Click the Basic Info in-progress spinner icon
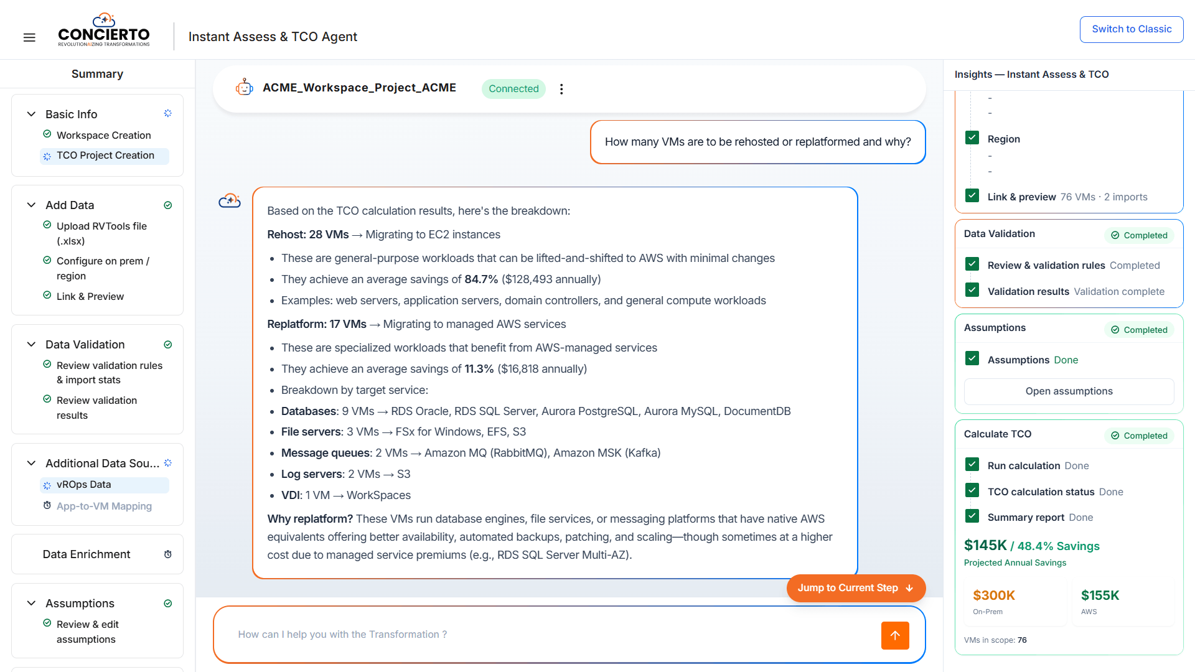The width and height of the screenshot is (1195, 672). [x=167, y=113]
